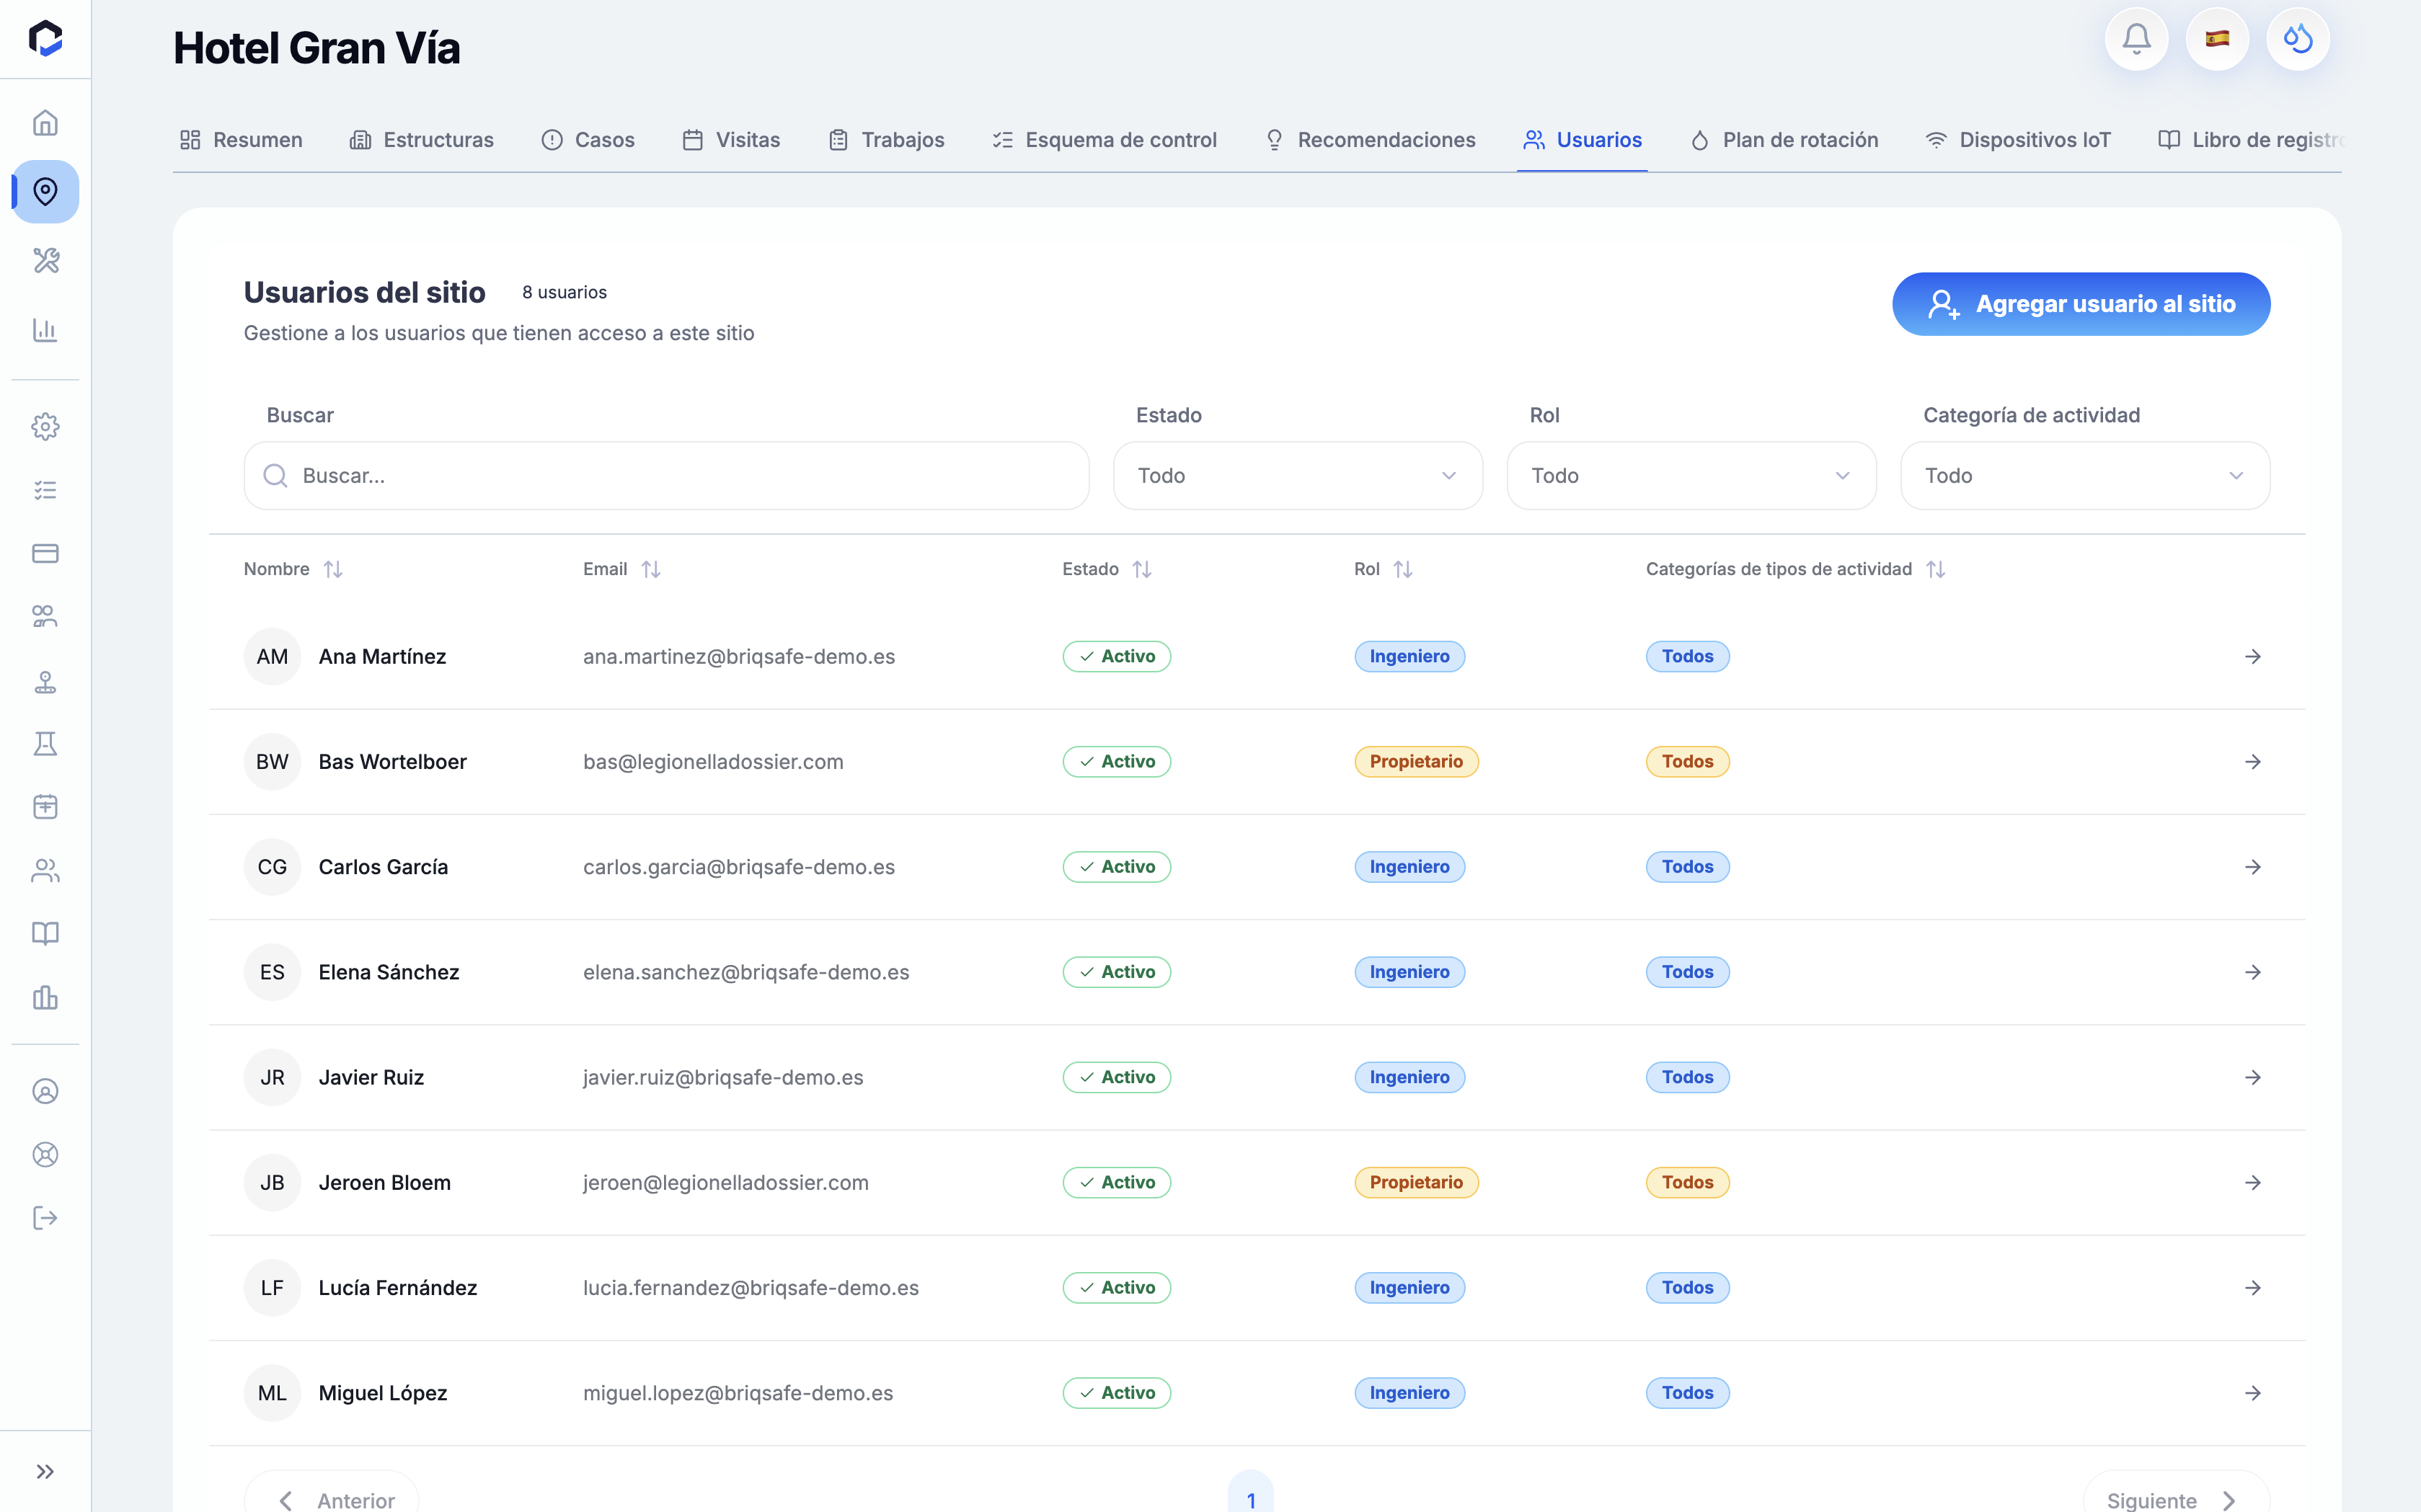This screenshot has height=1512, width=2421.
Task: Switch to the Estructuras tab
Action: (x=422, y=140)
